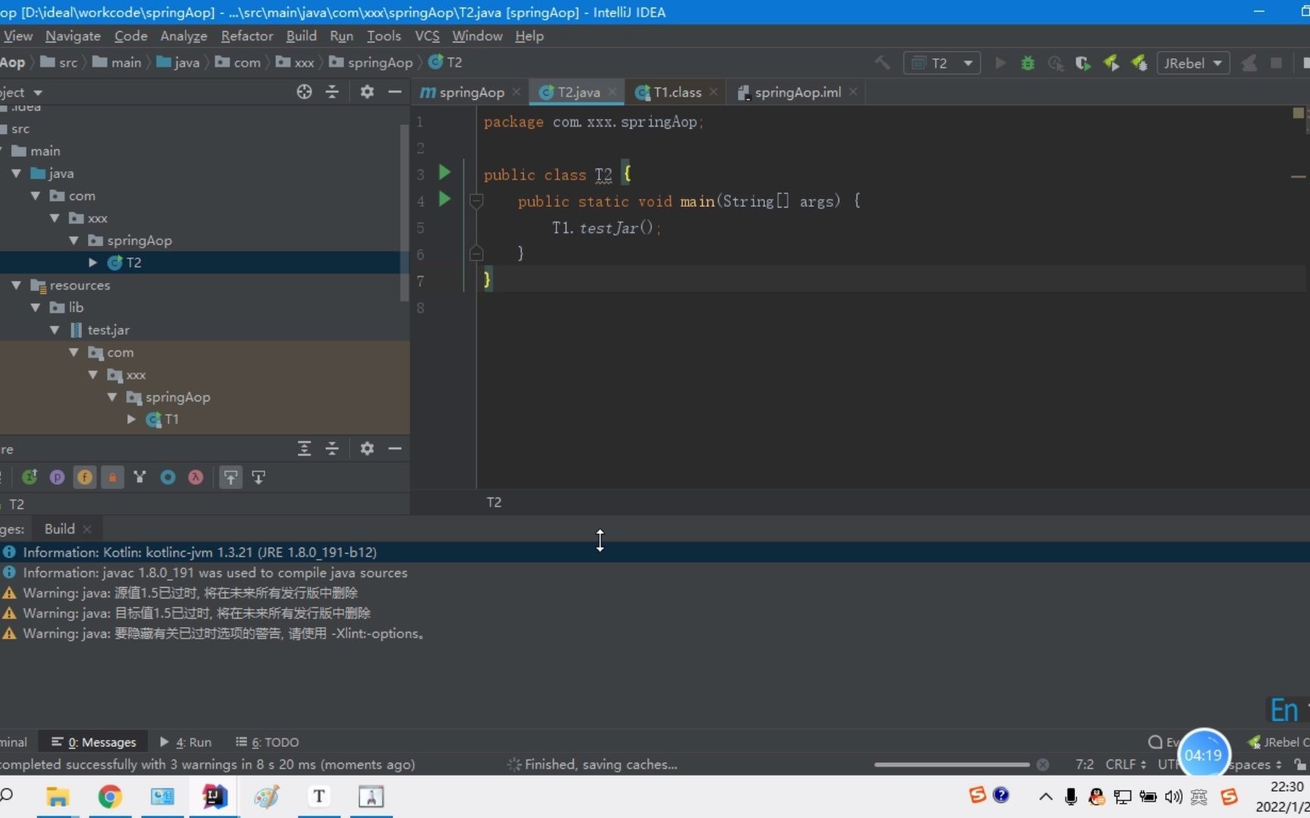Toggle Autoscroll to Source icon
The image size is (1310, 818).
point(230,477)
